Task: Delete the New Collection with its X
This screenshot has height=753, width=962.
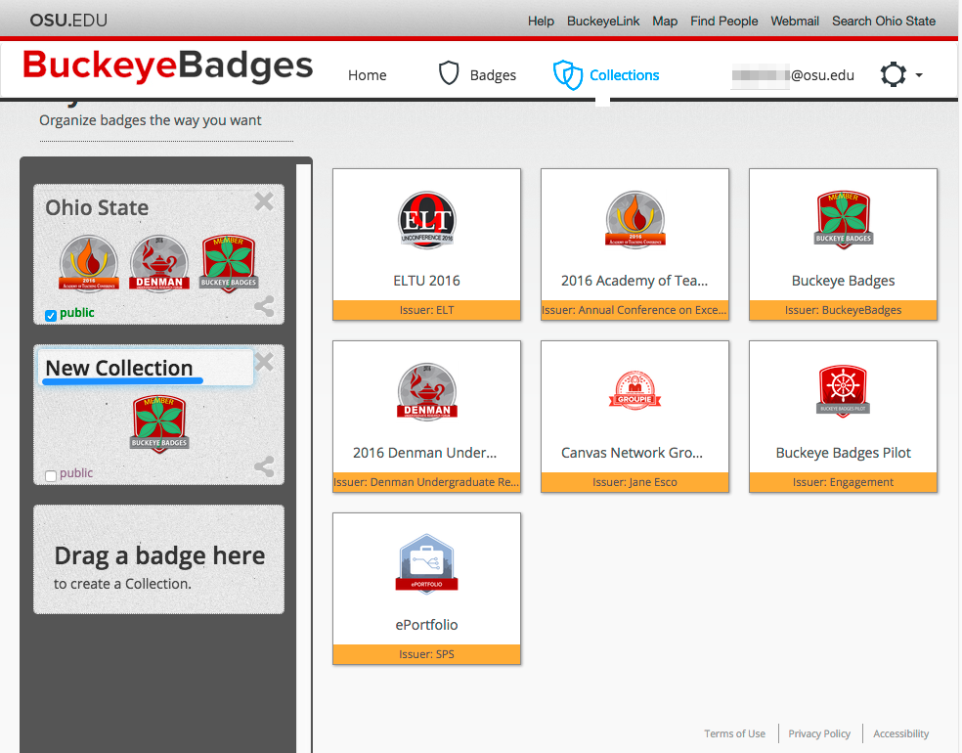Action: [x=264, y=362]
